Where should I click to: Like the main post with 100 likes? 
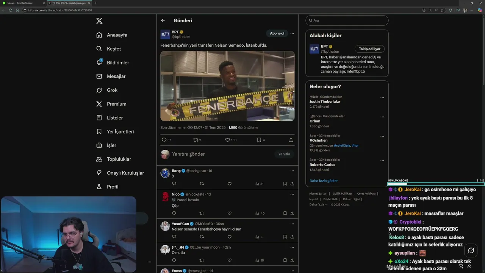tap(227, 140)
